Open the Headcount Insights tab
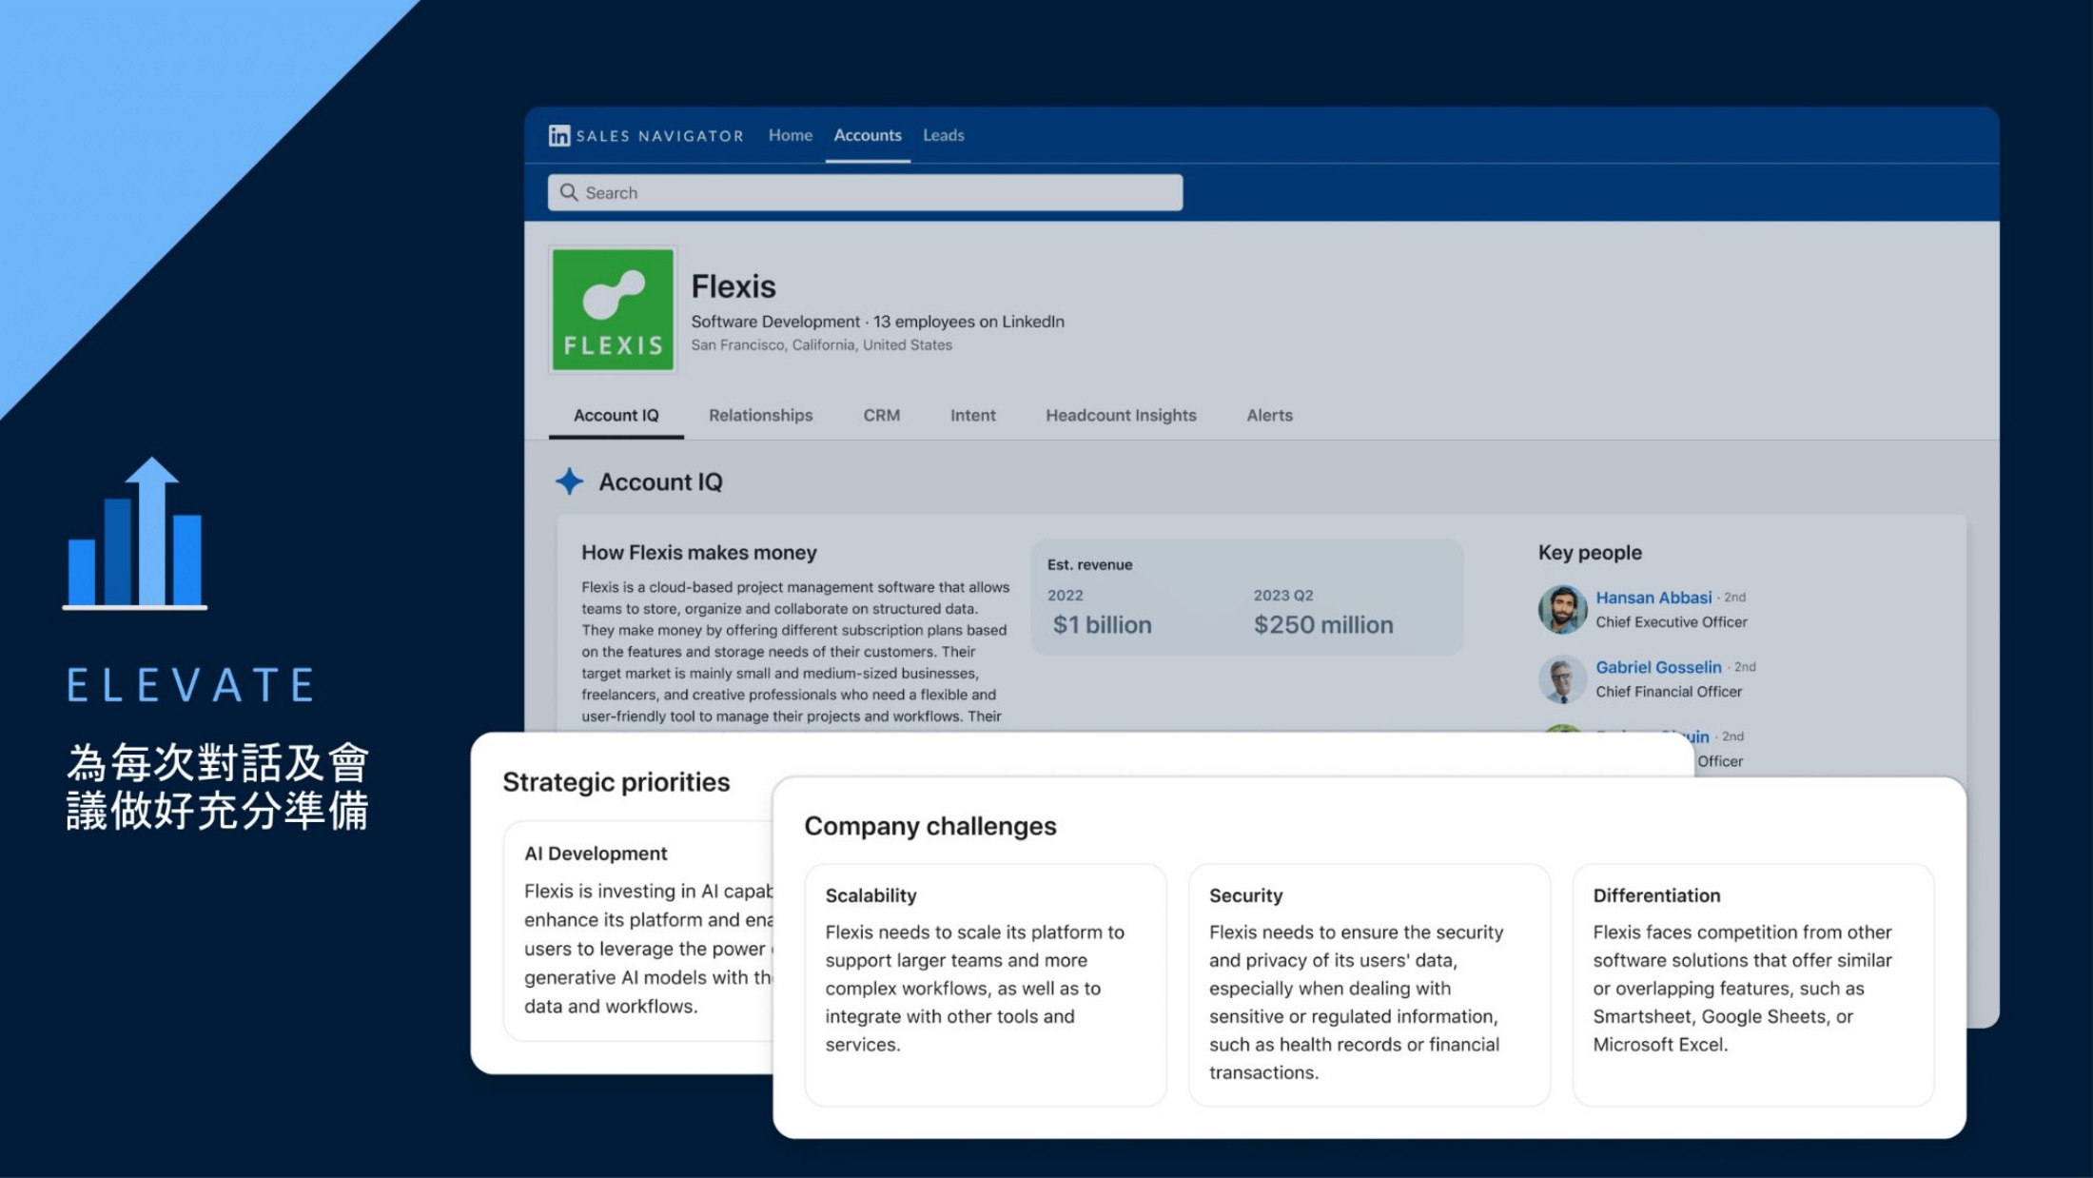2093x1178 pixels. (x=1122, y=416)
